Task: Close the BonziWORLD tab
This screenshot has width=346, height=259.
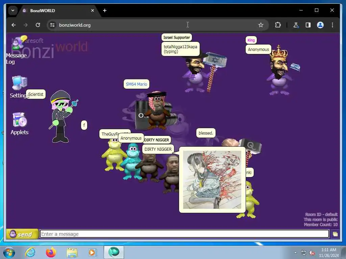Action: 93,10
